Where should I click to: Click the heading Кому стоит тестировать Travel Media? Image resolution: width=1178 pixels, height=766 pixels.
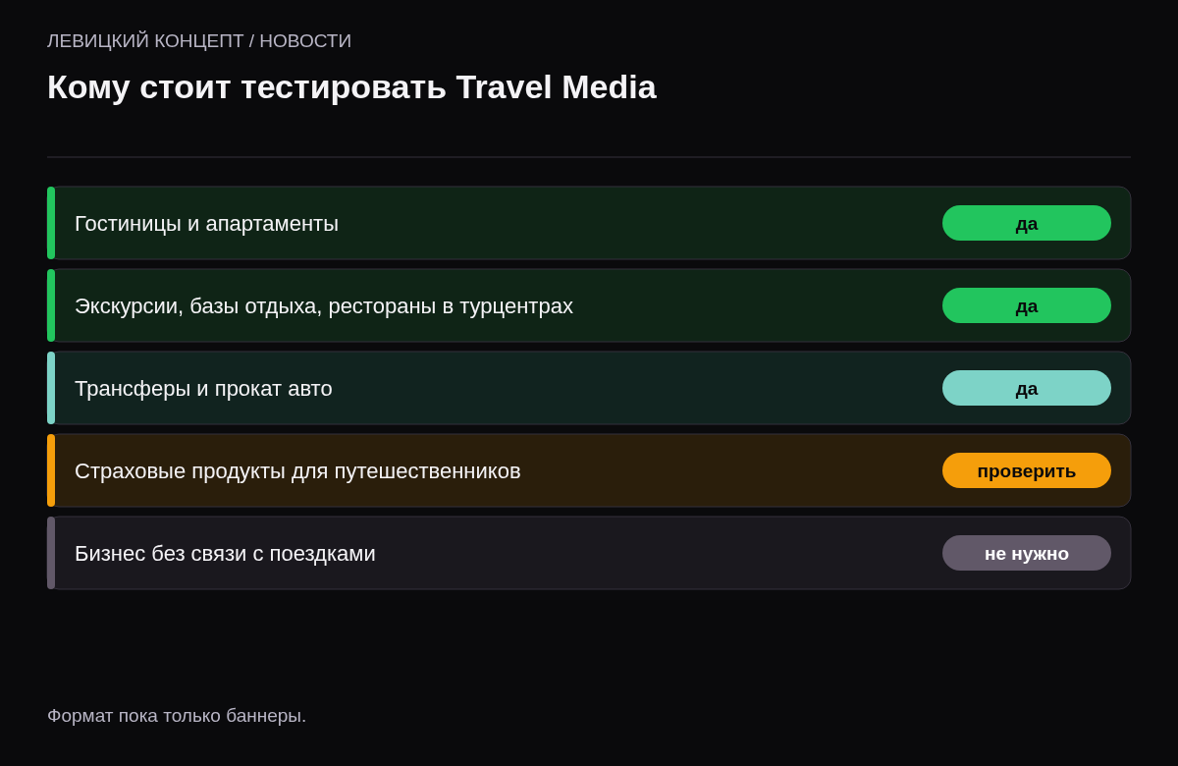coord(351,87)
